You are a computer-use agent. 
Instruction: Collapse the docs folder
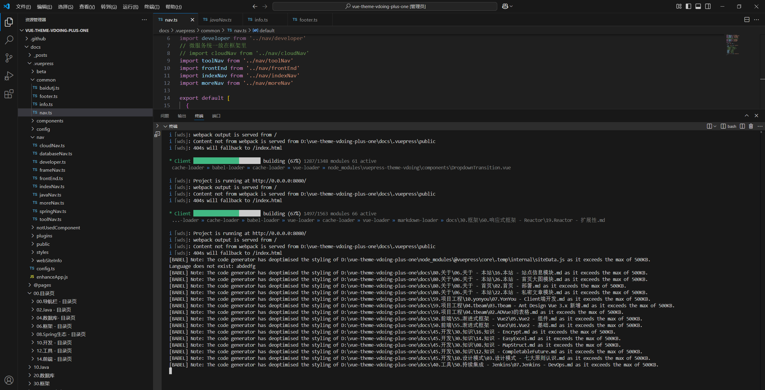[x=27, y=47]
